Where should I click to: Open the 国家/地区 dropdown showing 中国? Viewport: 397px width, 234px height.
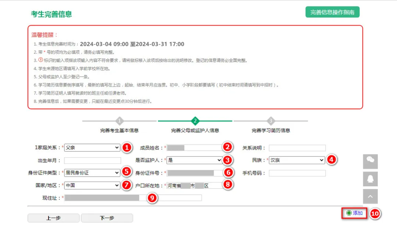[92, 185]
